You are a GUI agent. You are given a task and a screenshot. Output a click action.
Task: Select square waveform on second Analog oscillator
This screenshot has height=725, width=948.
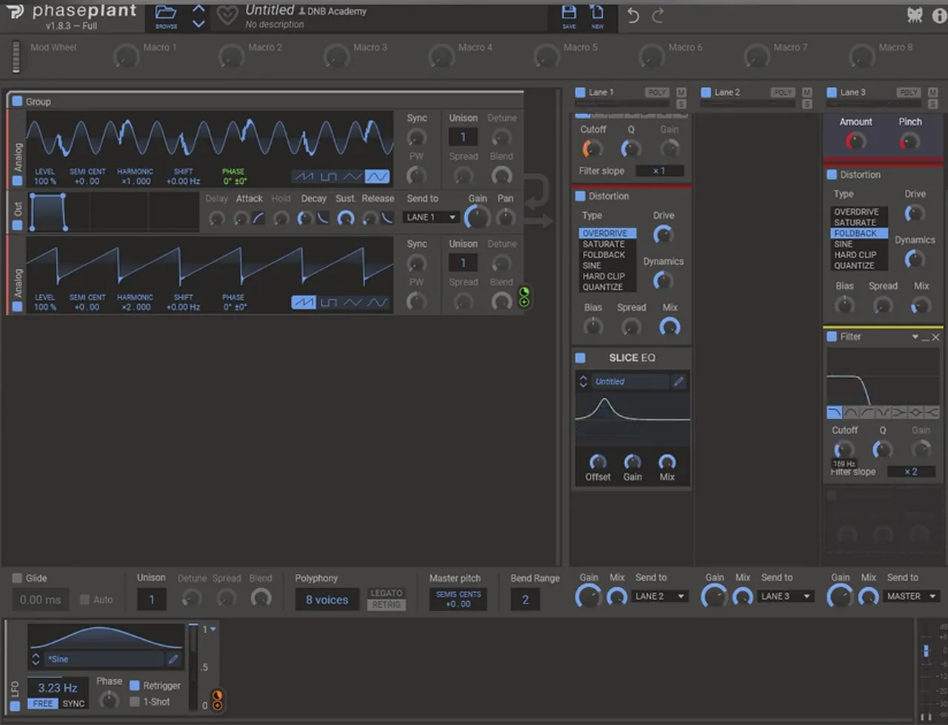pos(328,302)
